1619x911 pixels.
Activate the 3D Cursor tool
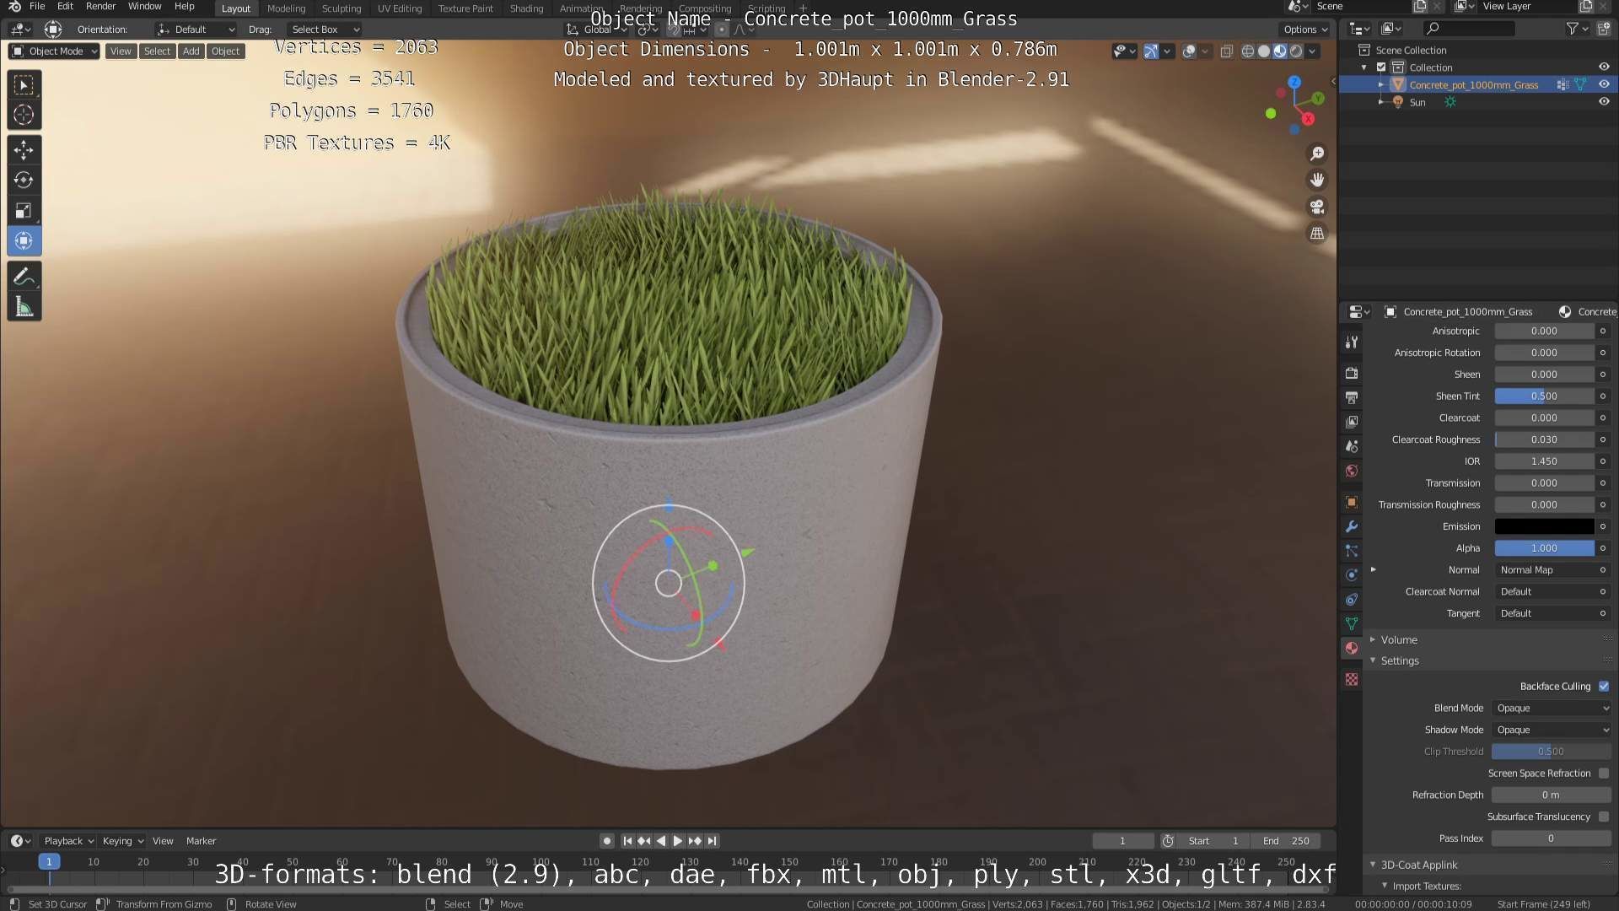pyautogui.click(x=24, y=115)
